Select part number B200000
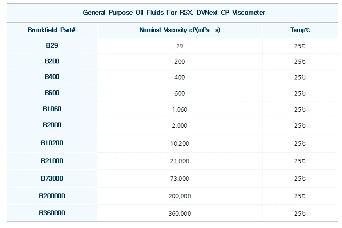This screenshot has width=342, height=228. pyautogui.click(x=52, y=196)
